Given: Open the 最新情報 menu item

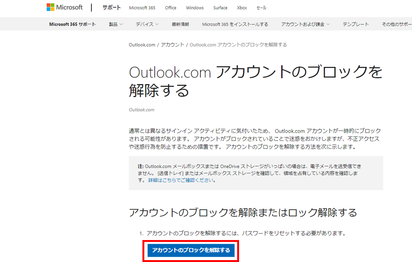Looking at the screenshot, I should [x=180, y=24].
